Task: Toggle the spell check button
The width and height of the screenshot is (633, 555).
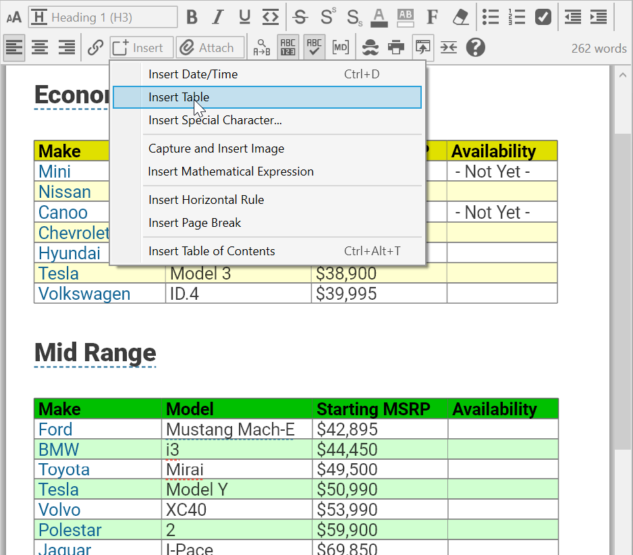Action: 314,47
